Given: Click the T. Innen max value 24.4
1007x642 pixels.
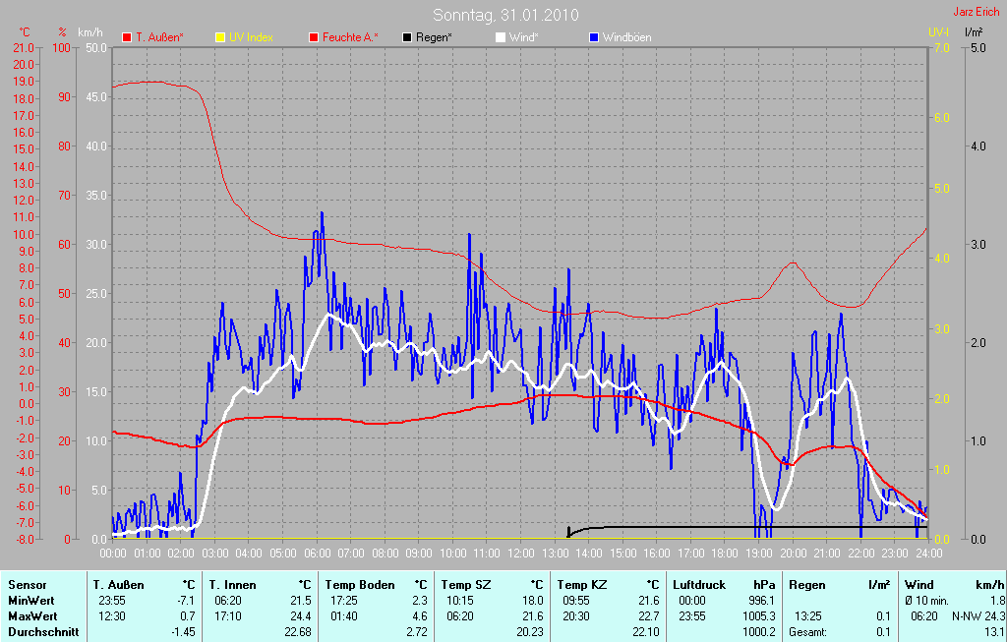Looking at the screenshot, I should [301, 616].
